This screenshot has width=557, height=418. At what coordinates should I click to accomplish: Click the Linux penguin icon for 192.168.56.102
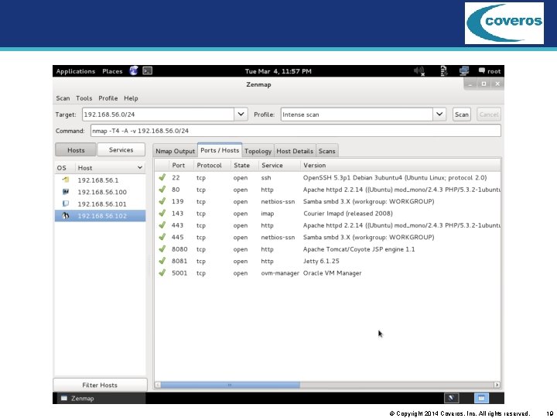[66, 216]
